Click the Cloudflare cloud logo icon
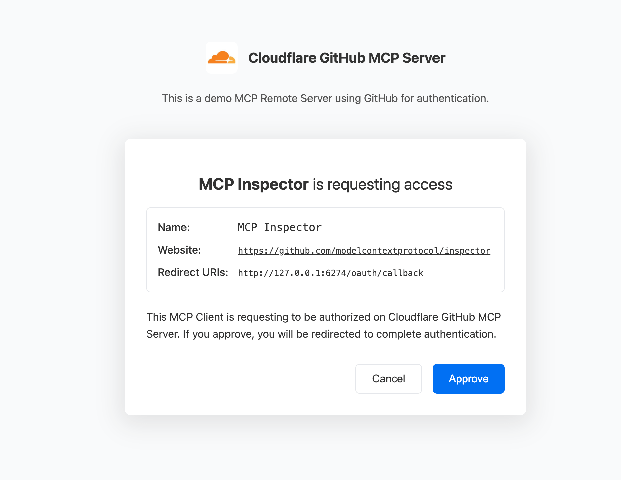Image resolution: width=621 pixels, height=480 pixels. tap(222, 58)
